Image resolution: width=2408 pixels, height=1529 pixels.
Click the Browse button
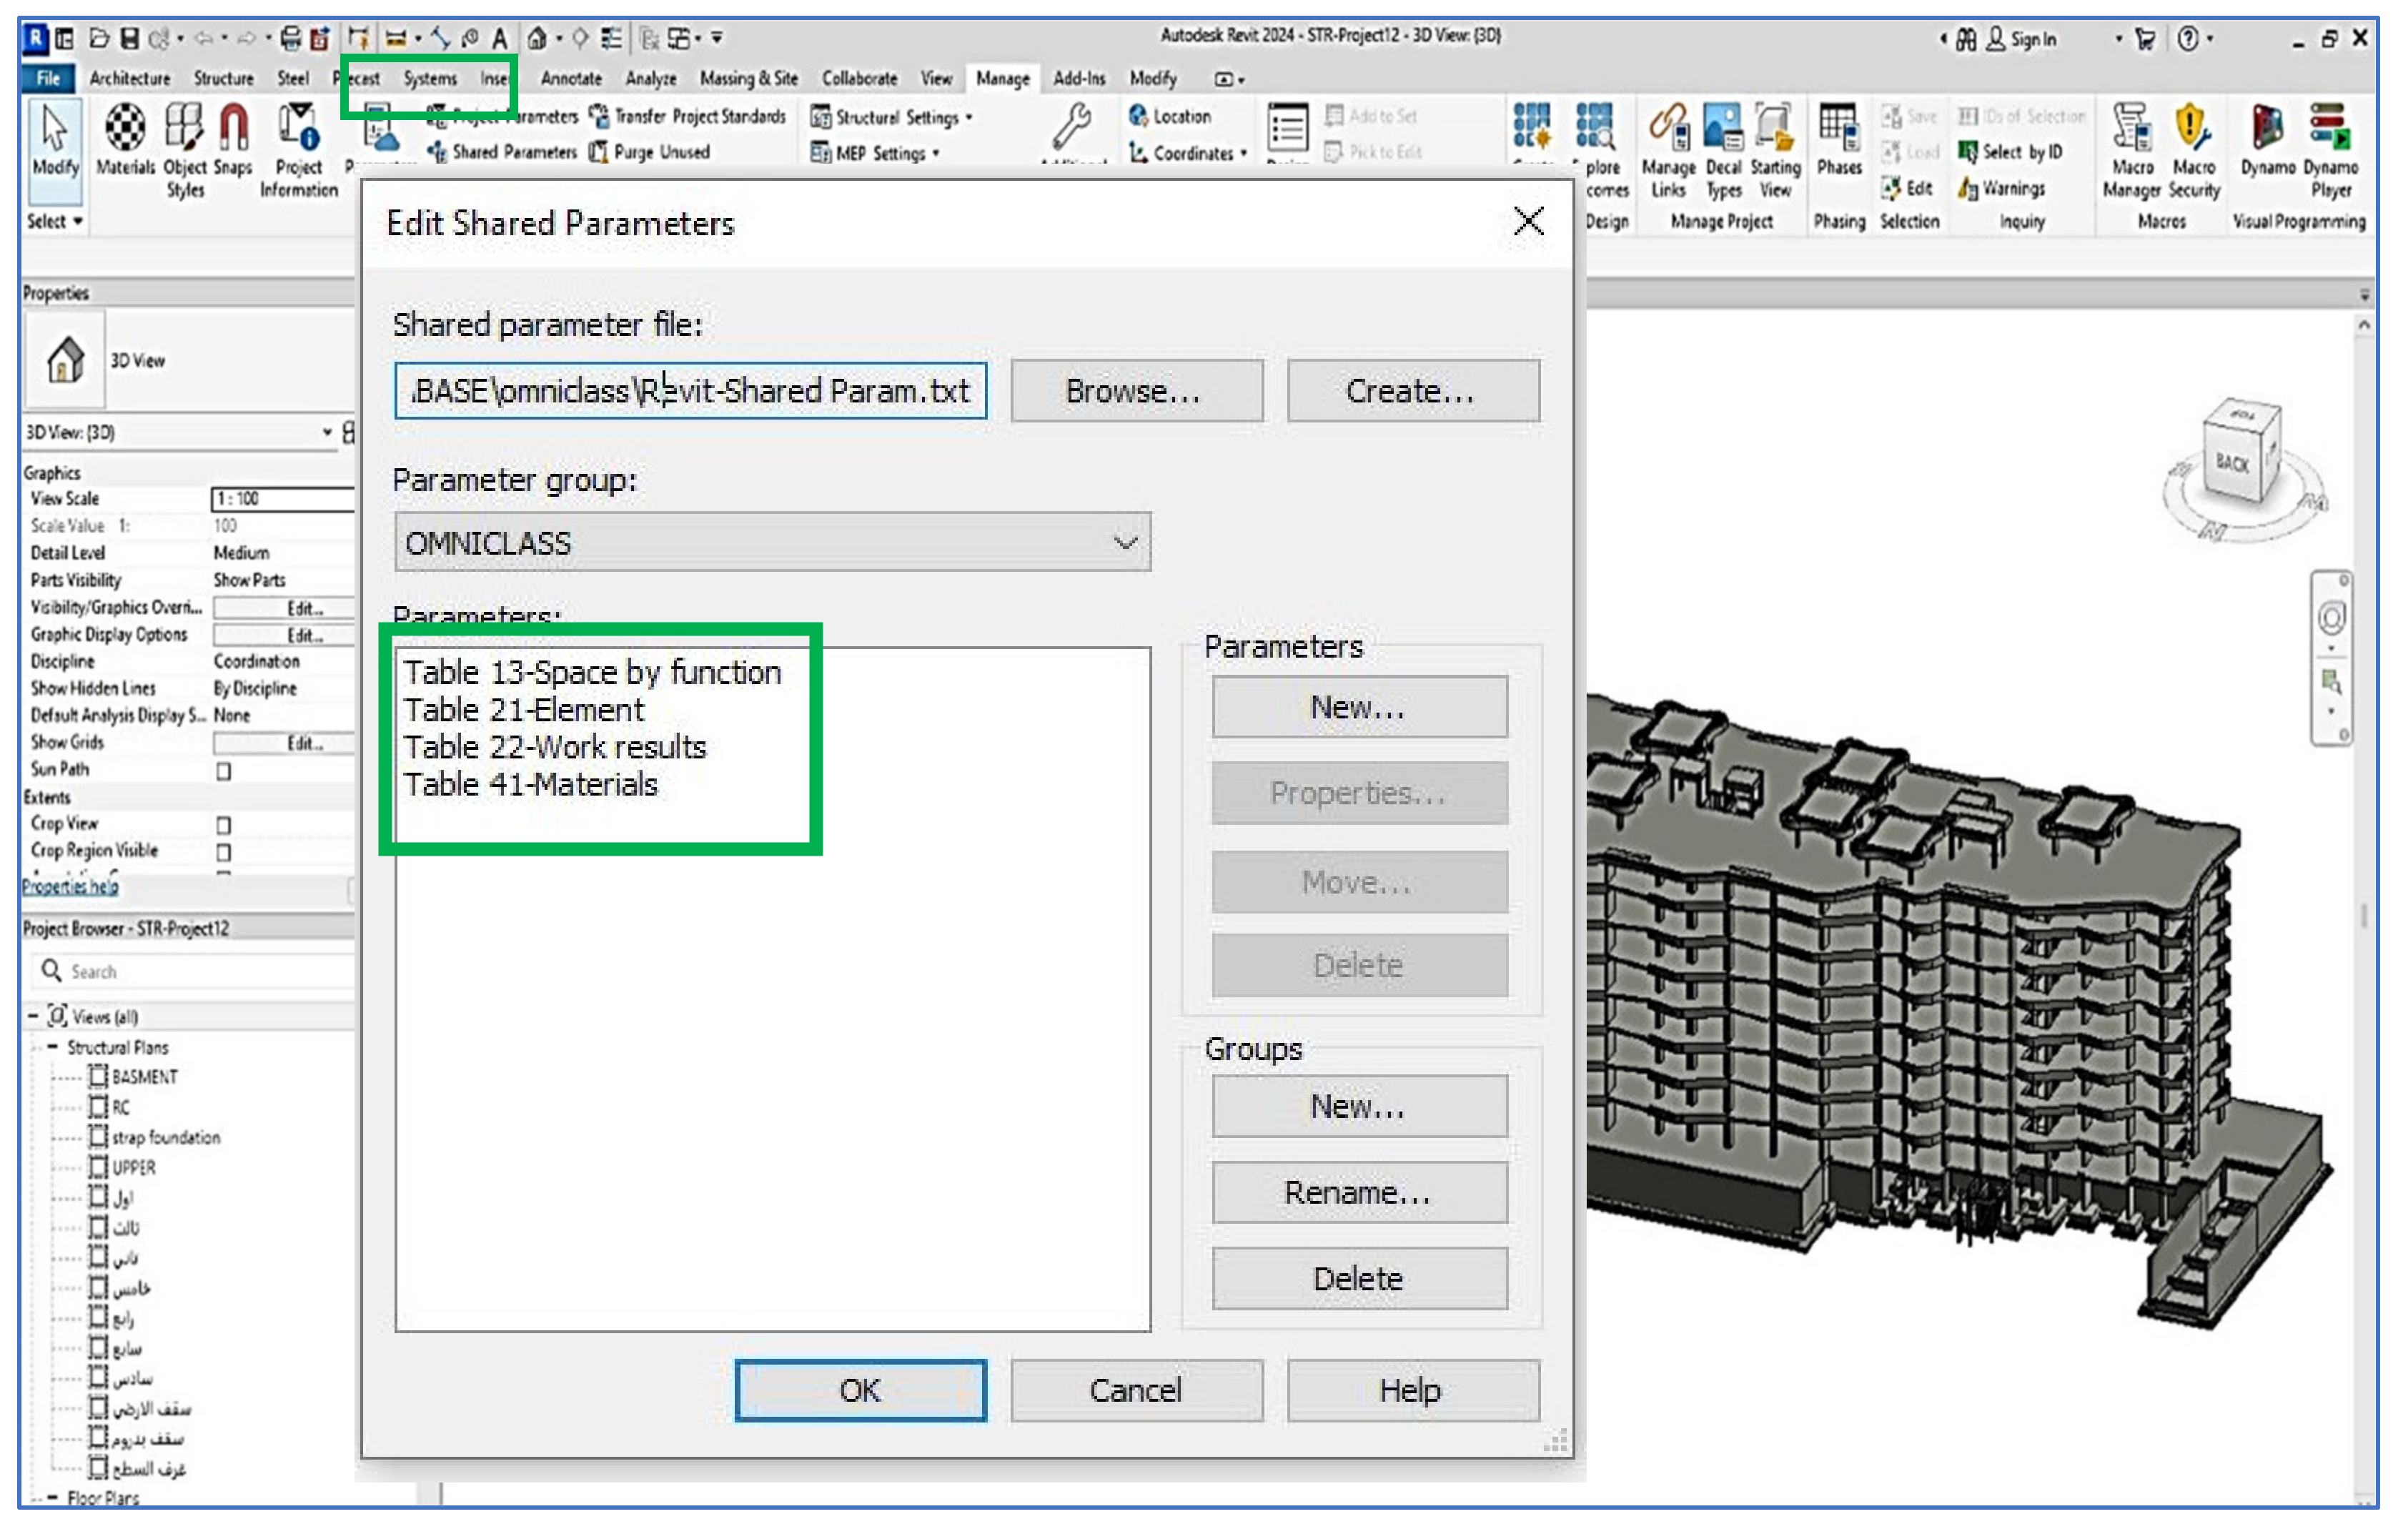1136,391
